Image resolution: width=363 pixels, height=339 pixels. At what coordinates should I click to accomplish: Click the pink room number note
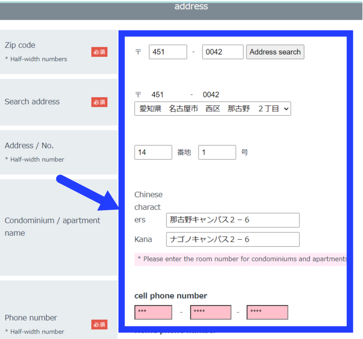240,259
